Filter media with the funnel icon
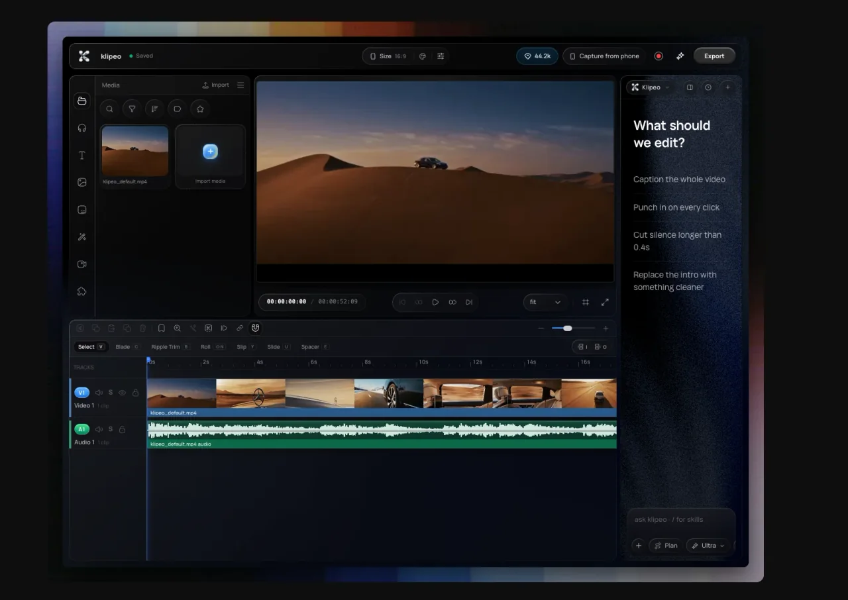The height and width of the screenshot is (600, 848). point(132,109)
